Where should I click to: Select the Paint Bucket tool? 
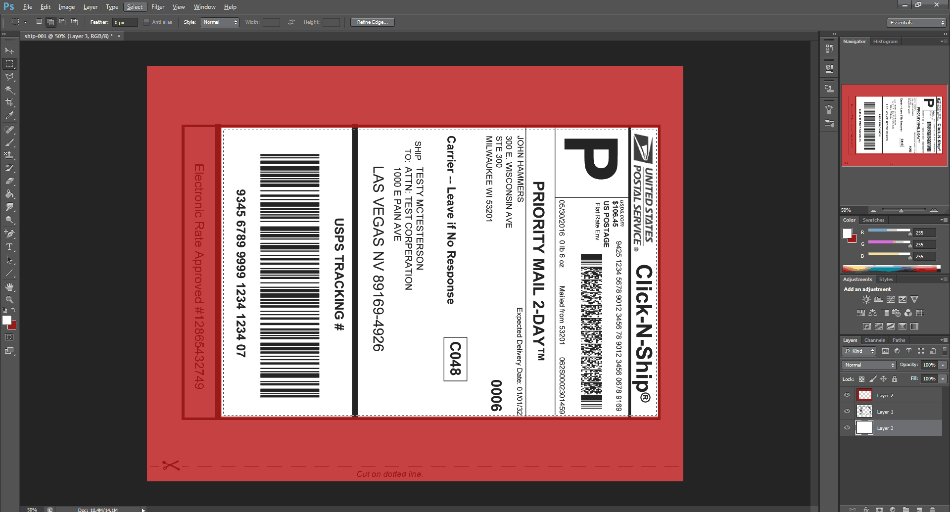[x=9, y=194]
